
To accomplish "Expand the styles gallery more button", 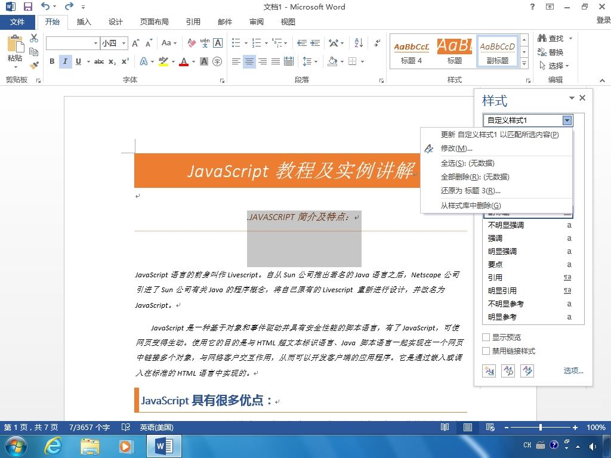I will tap(524, 63).
